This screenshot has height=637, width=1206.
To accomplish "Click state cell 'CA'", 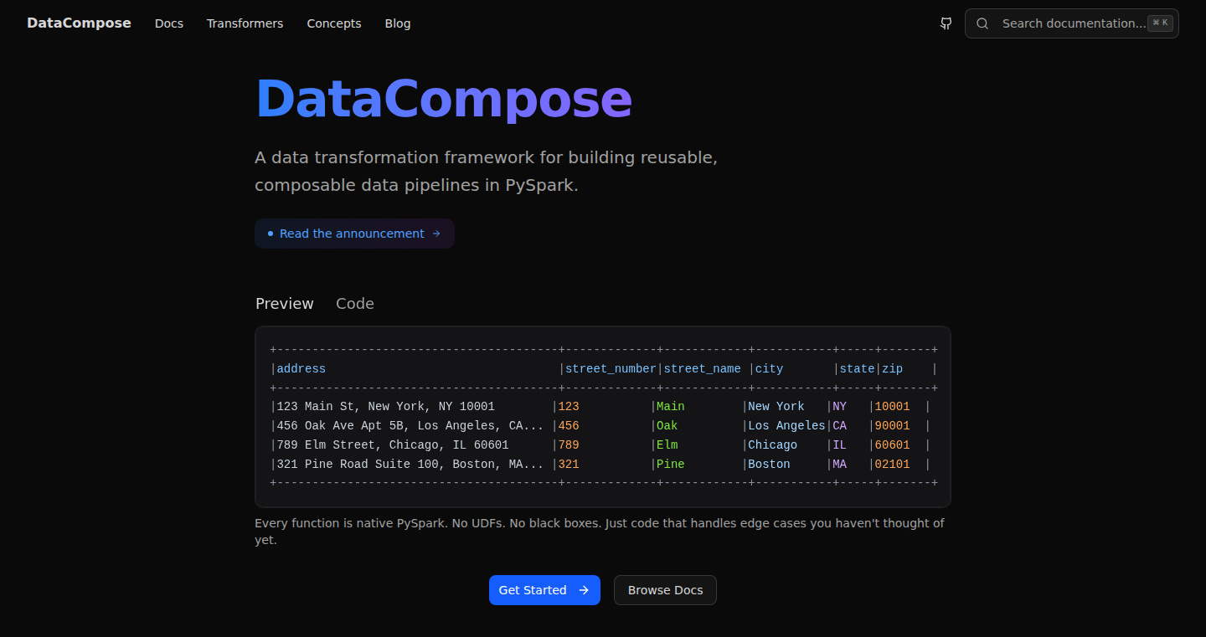I will [x=839, y=426].
